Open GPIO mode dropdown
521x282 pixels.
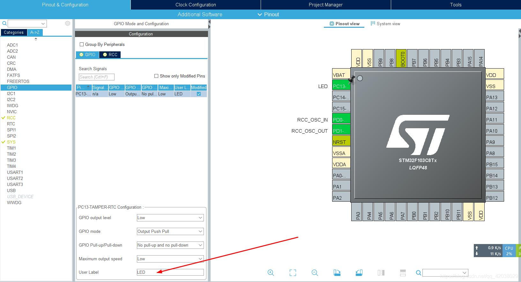coord(170,231)
